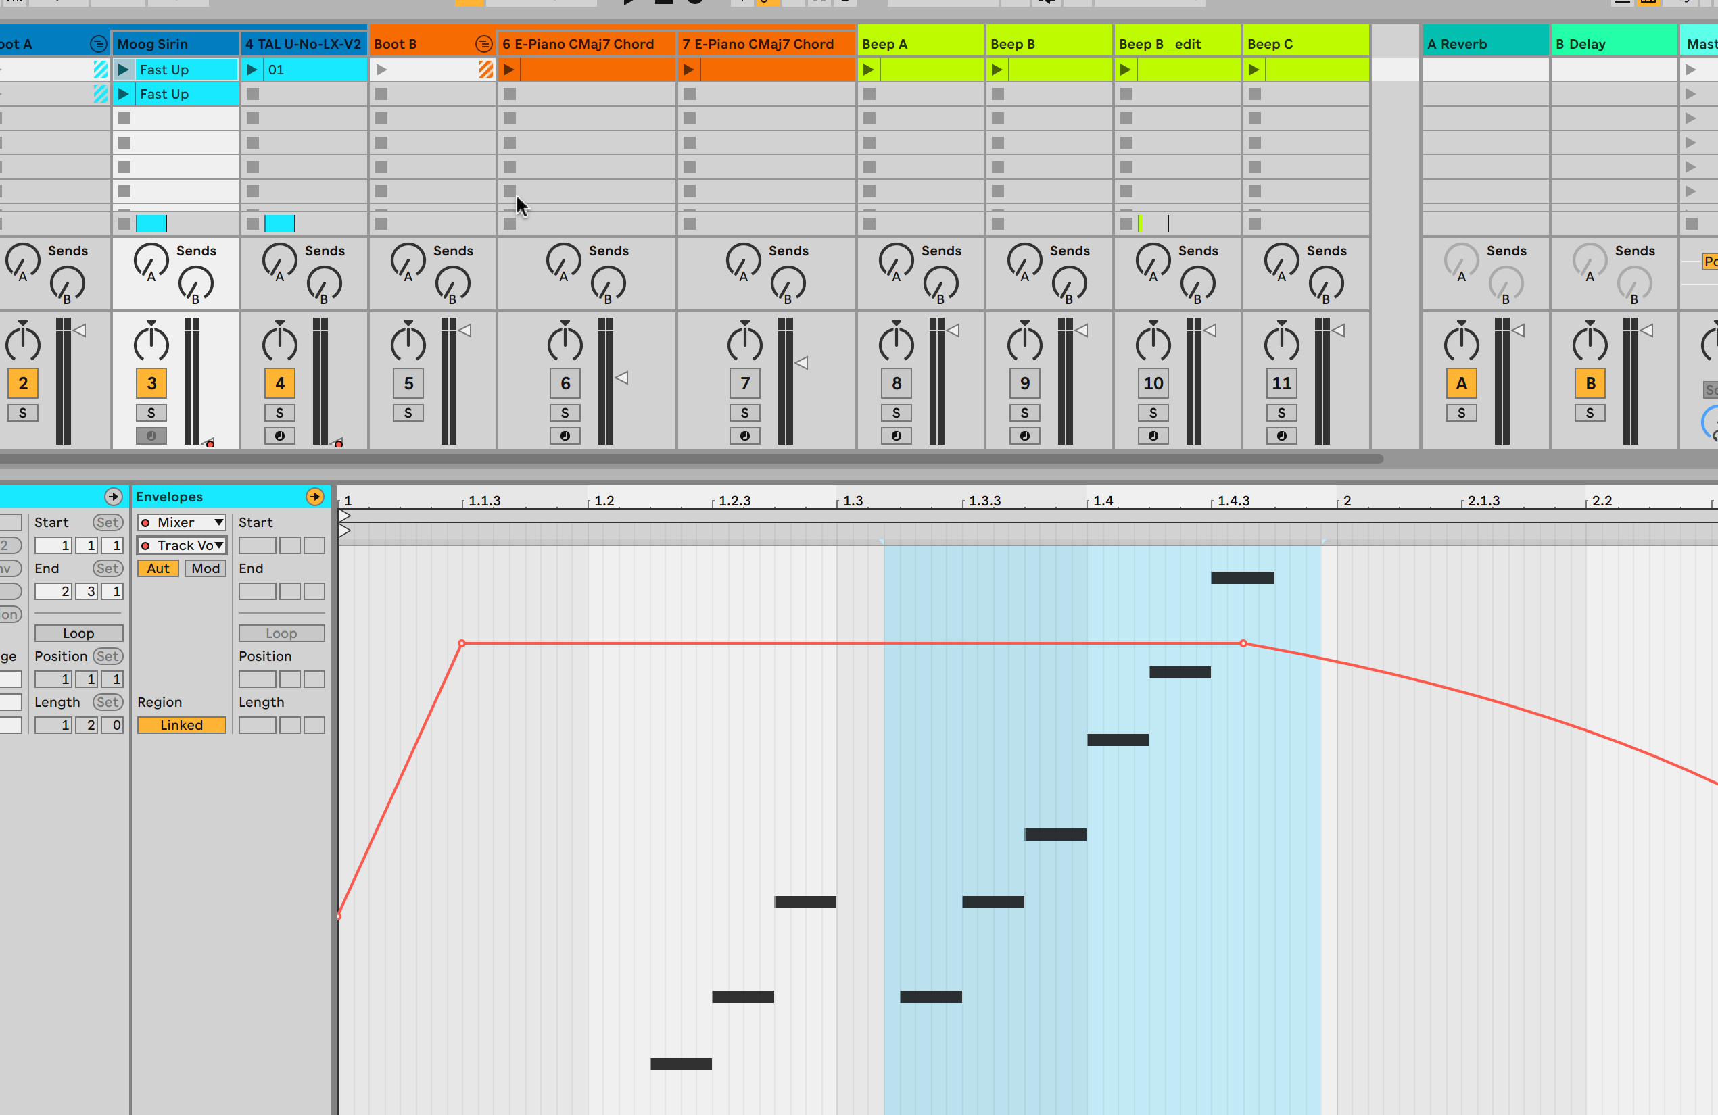Select the B Delay return track header
The width and height of the screenshot is (1718, 1115).
1613,44
